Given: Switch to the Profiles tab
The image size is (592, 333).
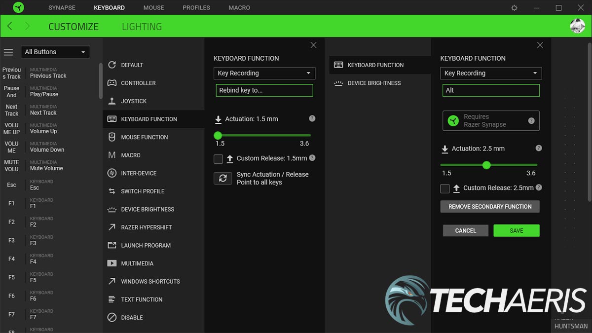Looking at the screenshot, I should pos(196,7).
